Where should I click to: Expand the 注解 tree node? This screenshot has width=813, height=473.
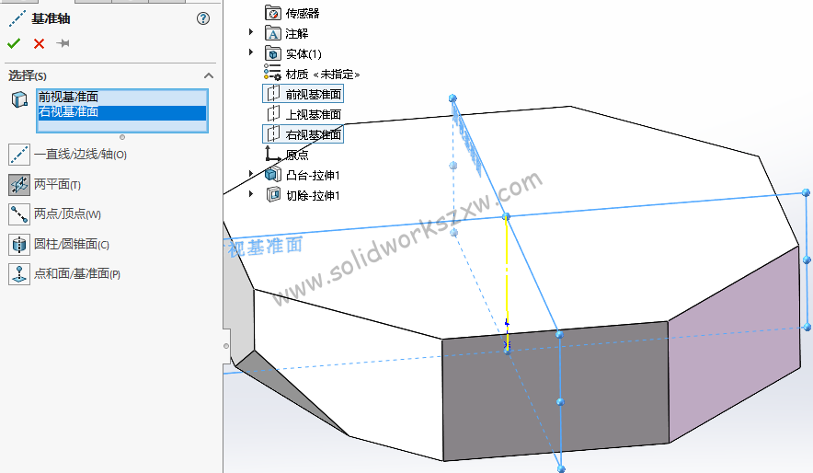(251, 32)
